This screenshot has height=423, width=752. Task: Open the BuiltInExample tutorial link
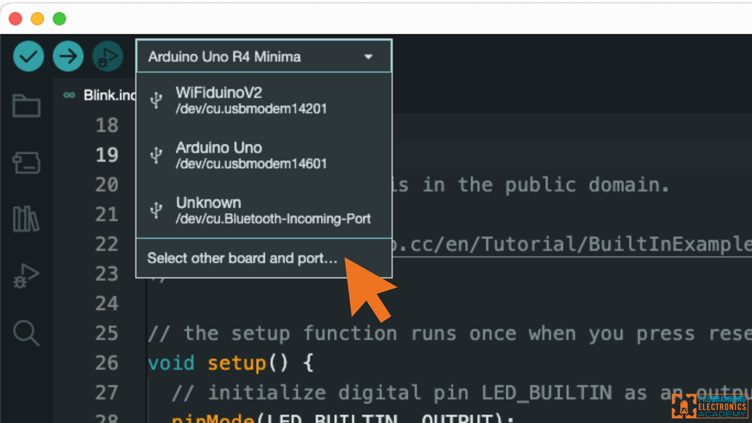click(548, 244)
